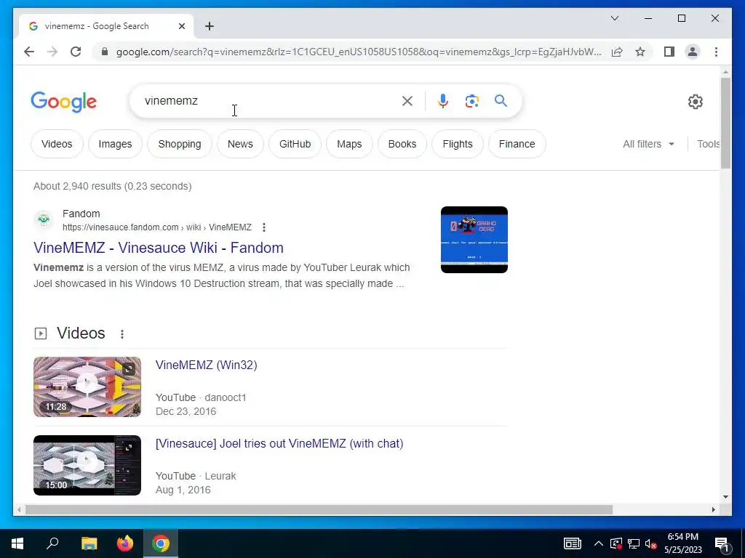The height and width of the screenshot is (558, 745).
Task: Open Google quick settings gear
Action: pyautogui.click(x=695, y=101)
